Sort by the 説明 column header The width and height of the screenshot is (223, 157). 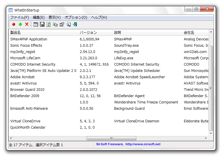click(147, 33)
